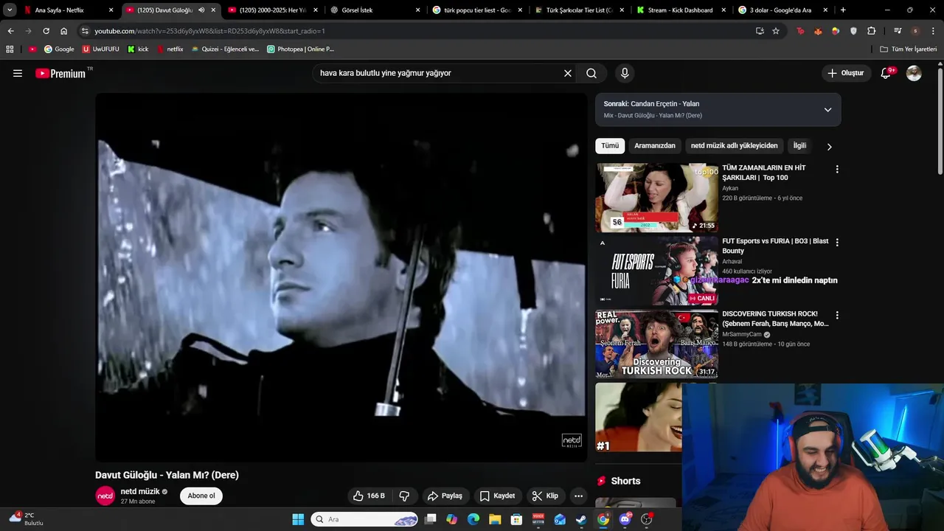The width and height of the screenshot is (944, 531).
Task: Open the Photopea bookmark
Action: 300,49
